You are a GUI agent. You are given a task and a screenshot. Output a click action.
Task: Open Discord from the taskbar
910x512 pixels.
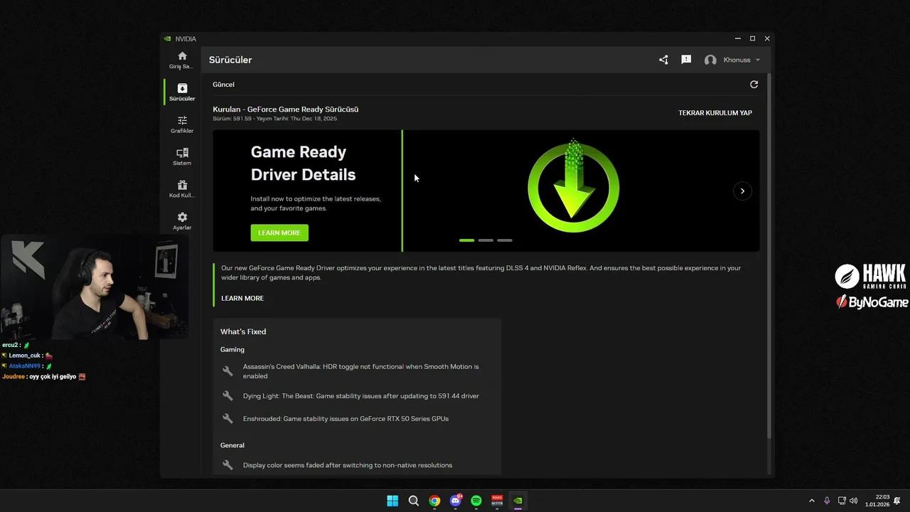(x=456, y=501)
